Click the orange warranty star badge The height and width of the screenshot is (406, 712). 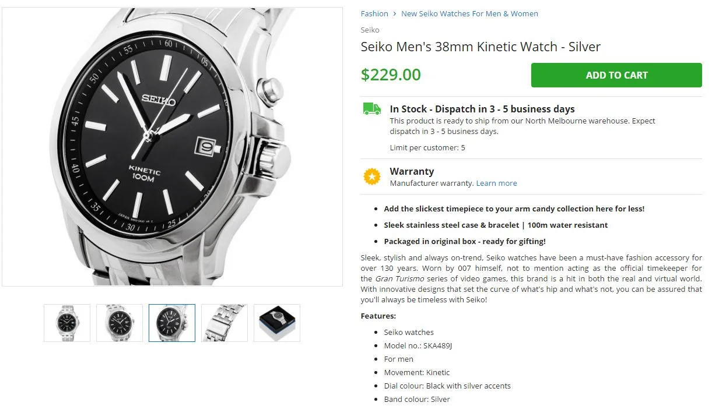pyautogui.click(x=371, y=176)
